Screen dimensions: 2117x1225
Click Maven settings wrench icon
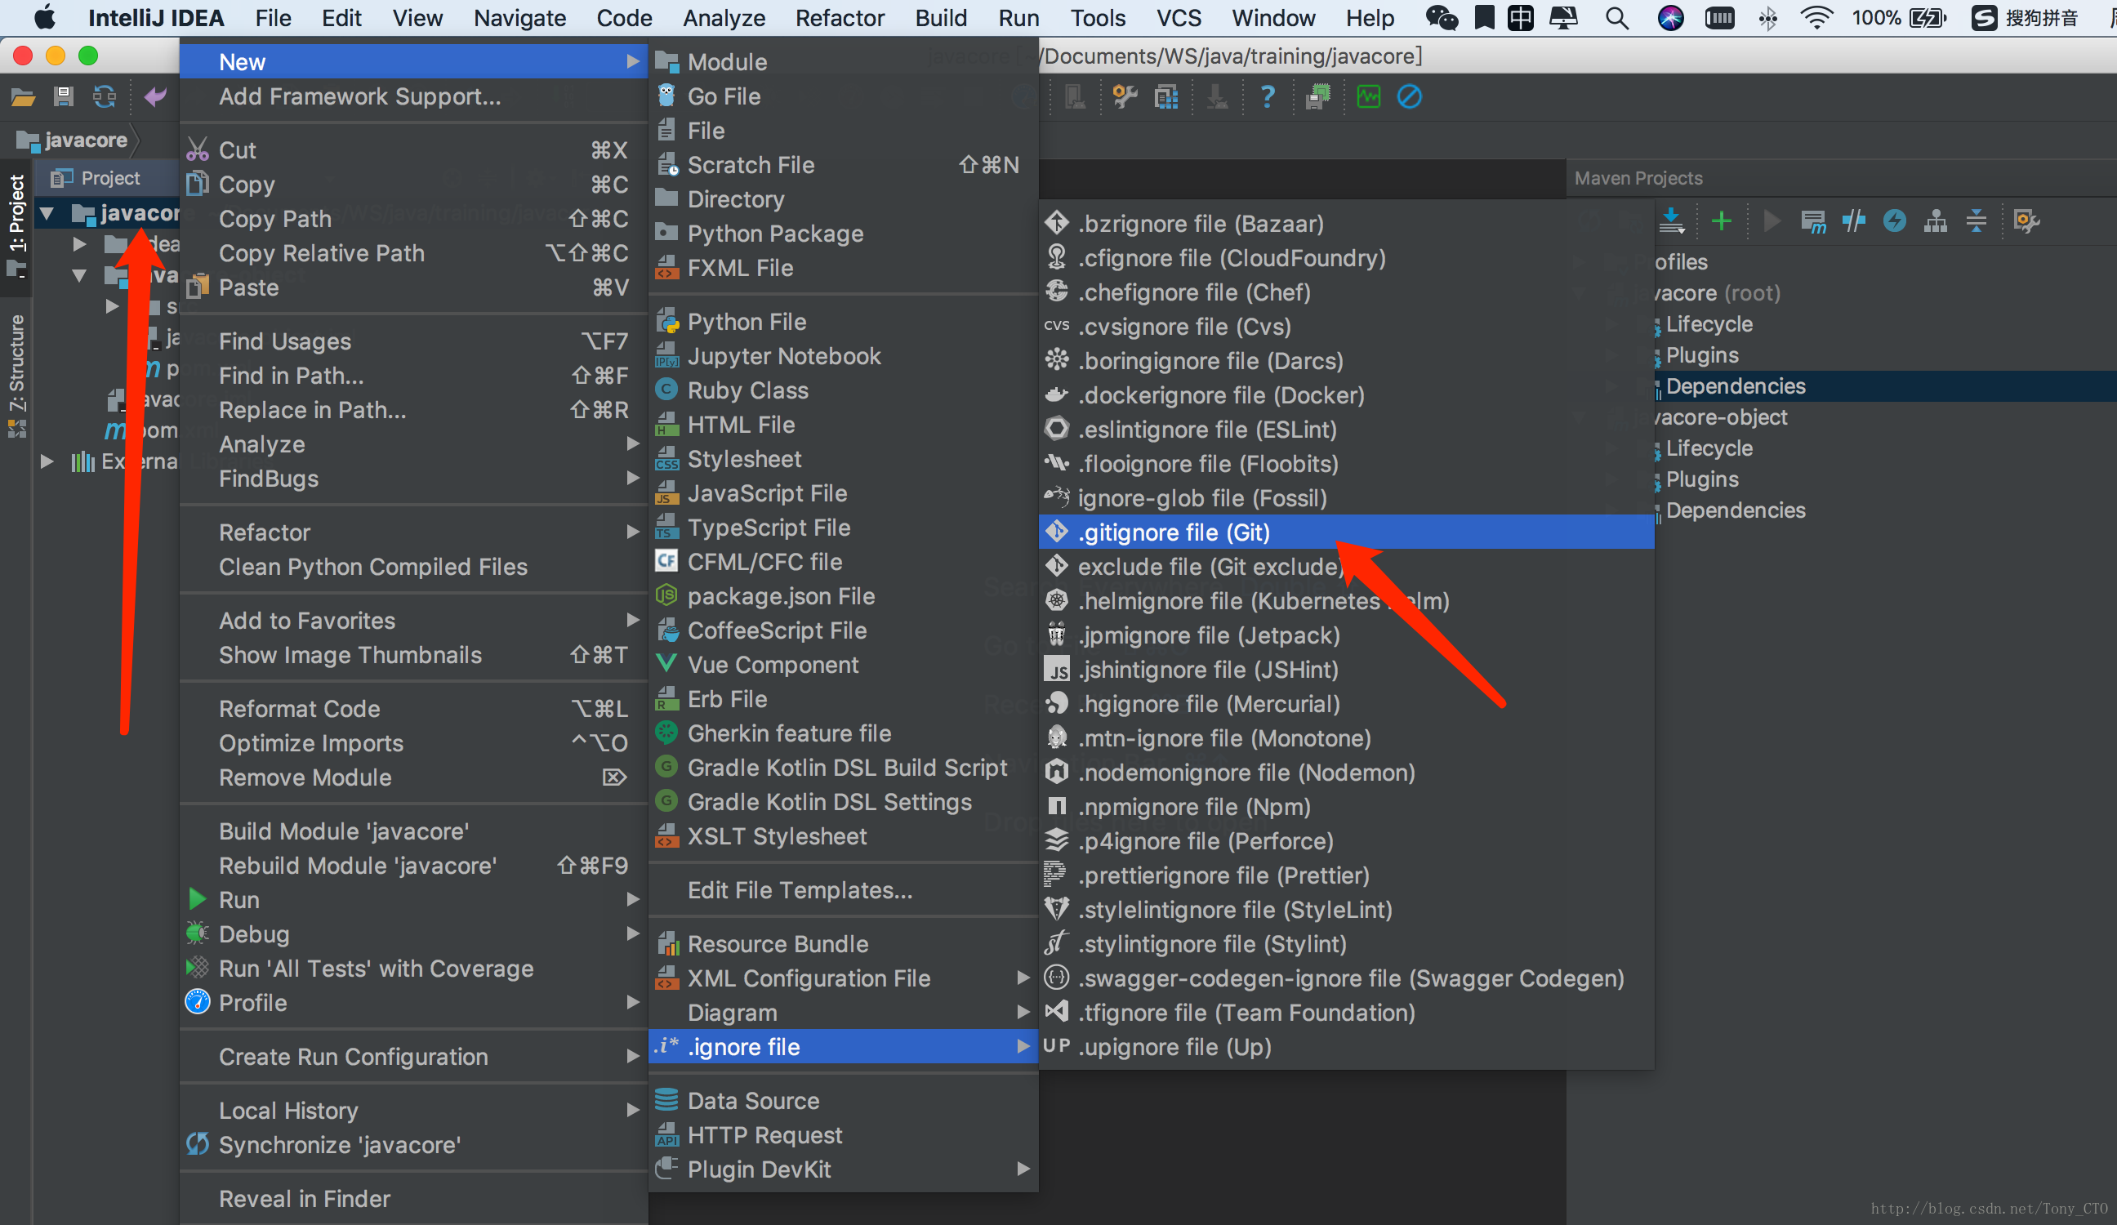coord(2026,222)
